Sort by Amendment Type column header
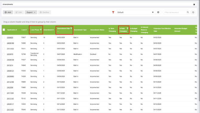Viewport: 200px width, 113px height. pos(80,30)
